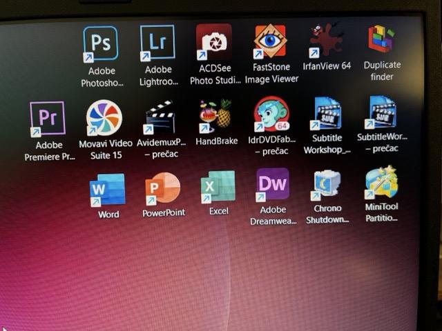The height and width of the screenshot is (331, 442).
Task: Click the Excel shortcut icon
Action: pos(218,187)
